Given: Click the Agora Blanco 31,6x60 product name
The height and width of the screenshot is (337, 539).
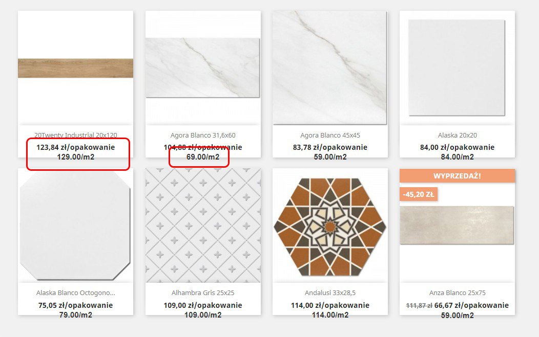Looking at the screenshot, I should coord(203,135).
